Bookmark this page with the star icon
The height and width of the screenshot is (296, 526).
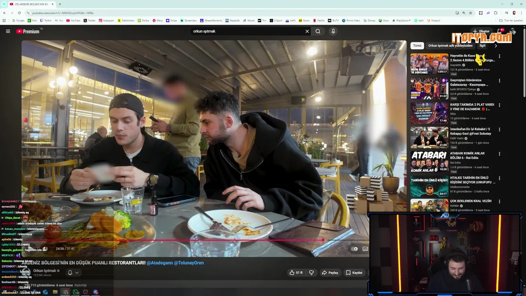pyautogui.click(x=471, y=13)
